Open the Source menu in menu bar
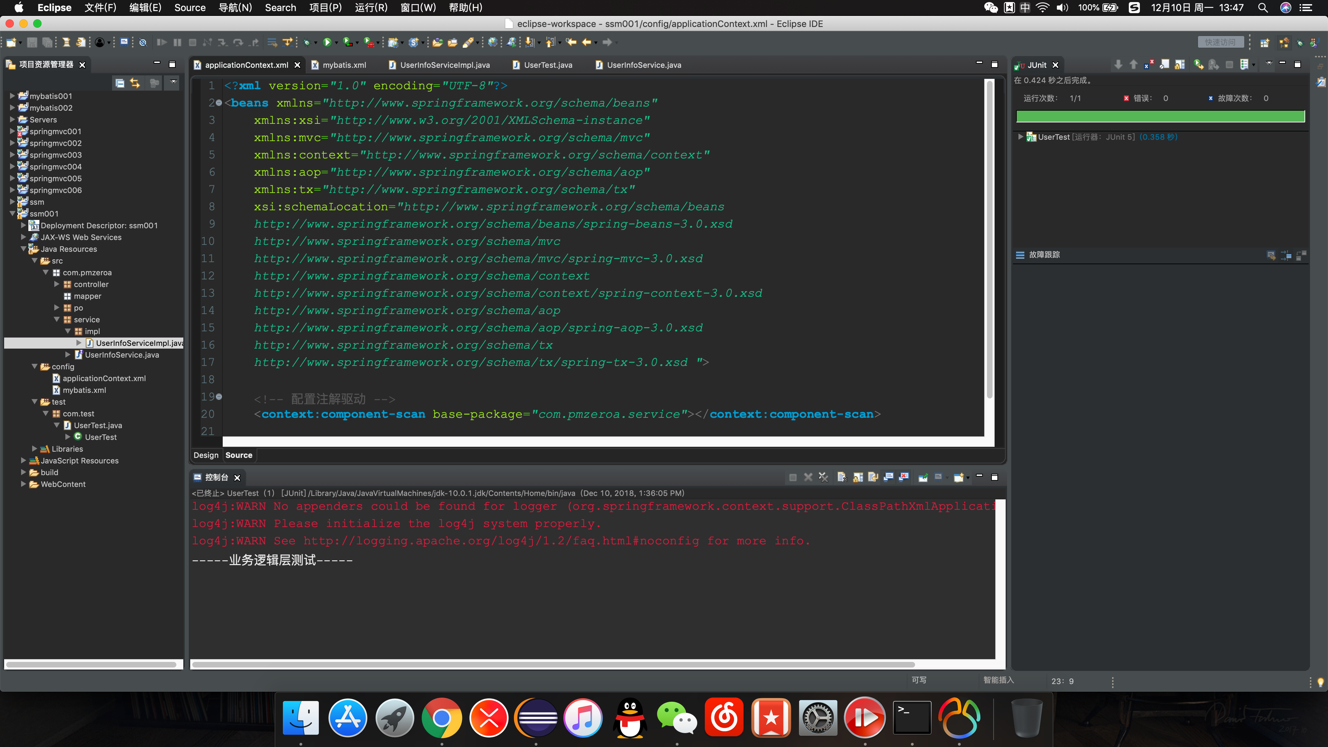Image resolution: width=1328 pixels, height=747 pixels. [x=190, y=8]
